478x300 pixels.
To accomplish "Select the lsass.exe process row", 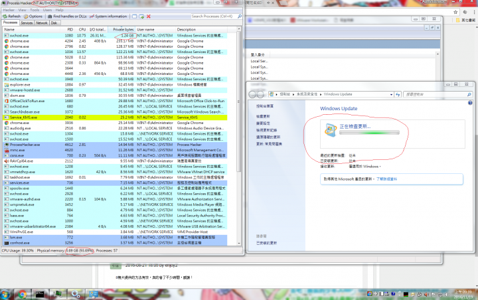I will point(115,216).
